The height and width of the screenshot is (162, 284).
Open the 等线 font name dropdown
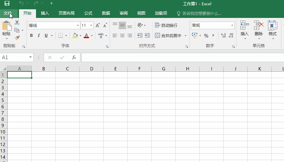(x=78, y=26)
